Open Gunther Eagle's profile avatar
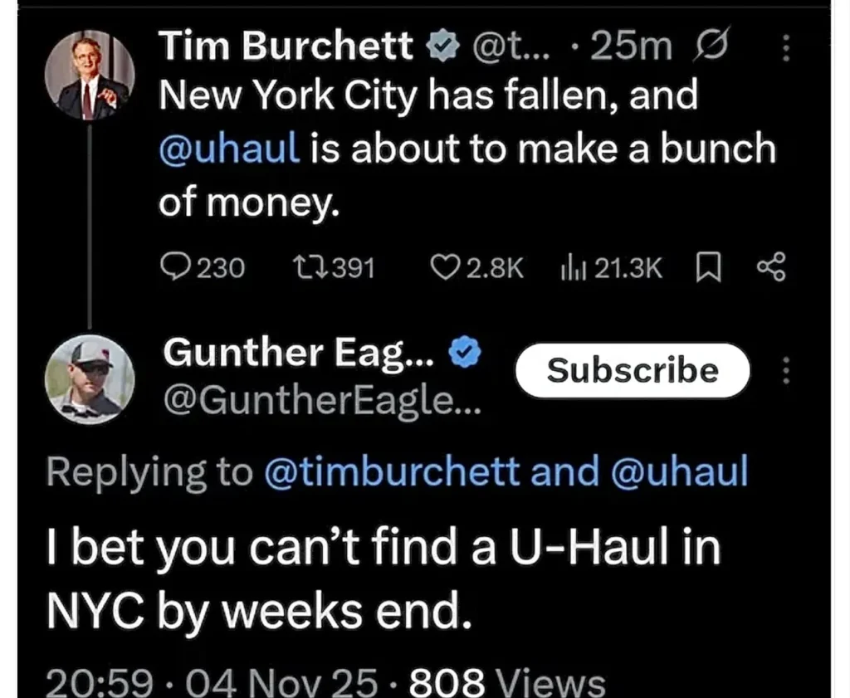Screen dimensions: 850x698 coord(90,378)
